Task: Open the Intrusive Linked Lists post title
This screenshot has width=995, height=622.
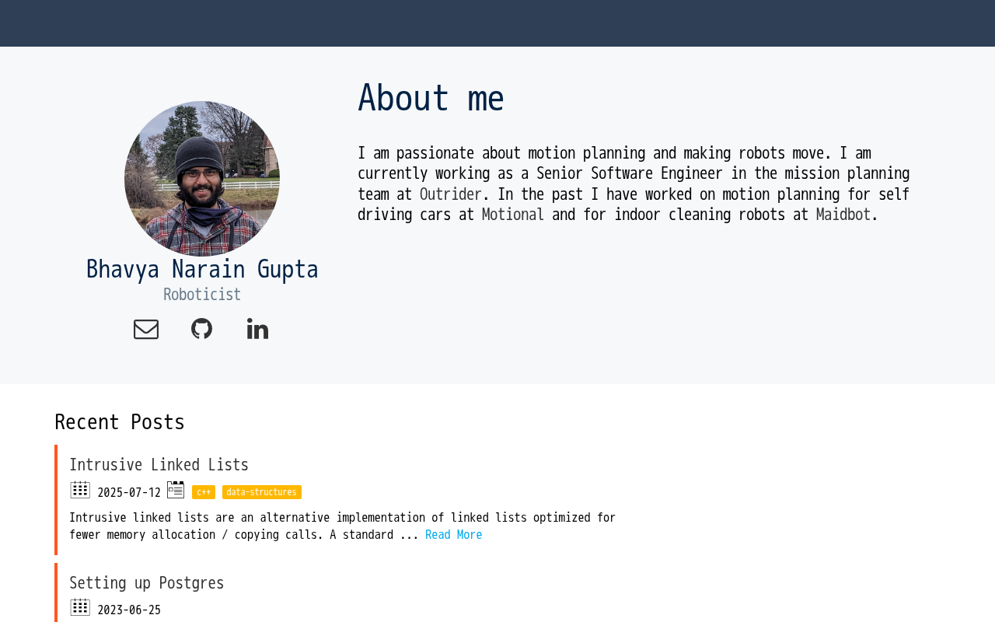Action: tap(159, 465)
